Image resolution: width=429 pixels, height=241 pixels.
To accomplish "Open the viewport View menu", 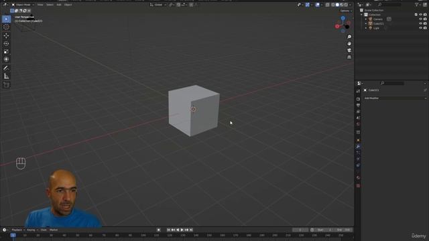I will click(x=40, y=5).
